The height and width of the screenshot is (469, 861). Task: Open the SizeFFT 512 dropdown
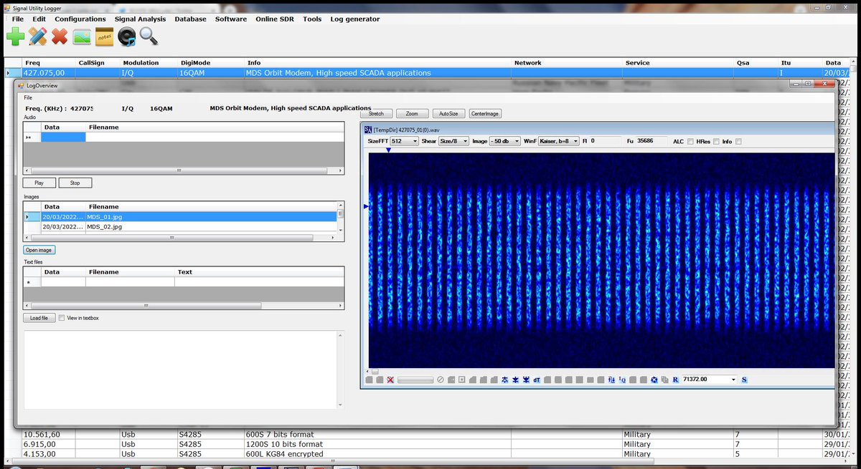[404, 142]
